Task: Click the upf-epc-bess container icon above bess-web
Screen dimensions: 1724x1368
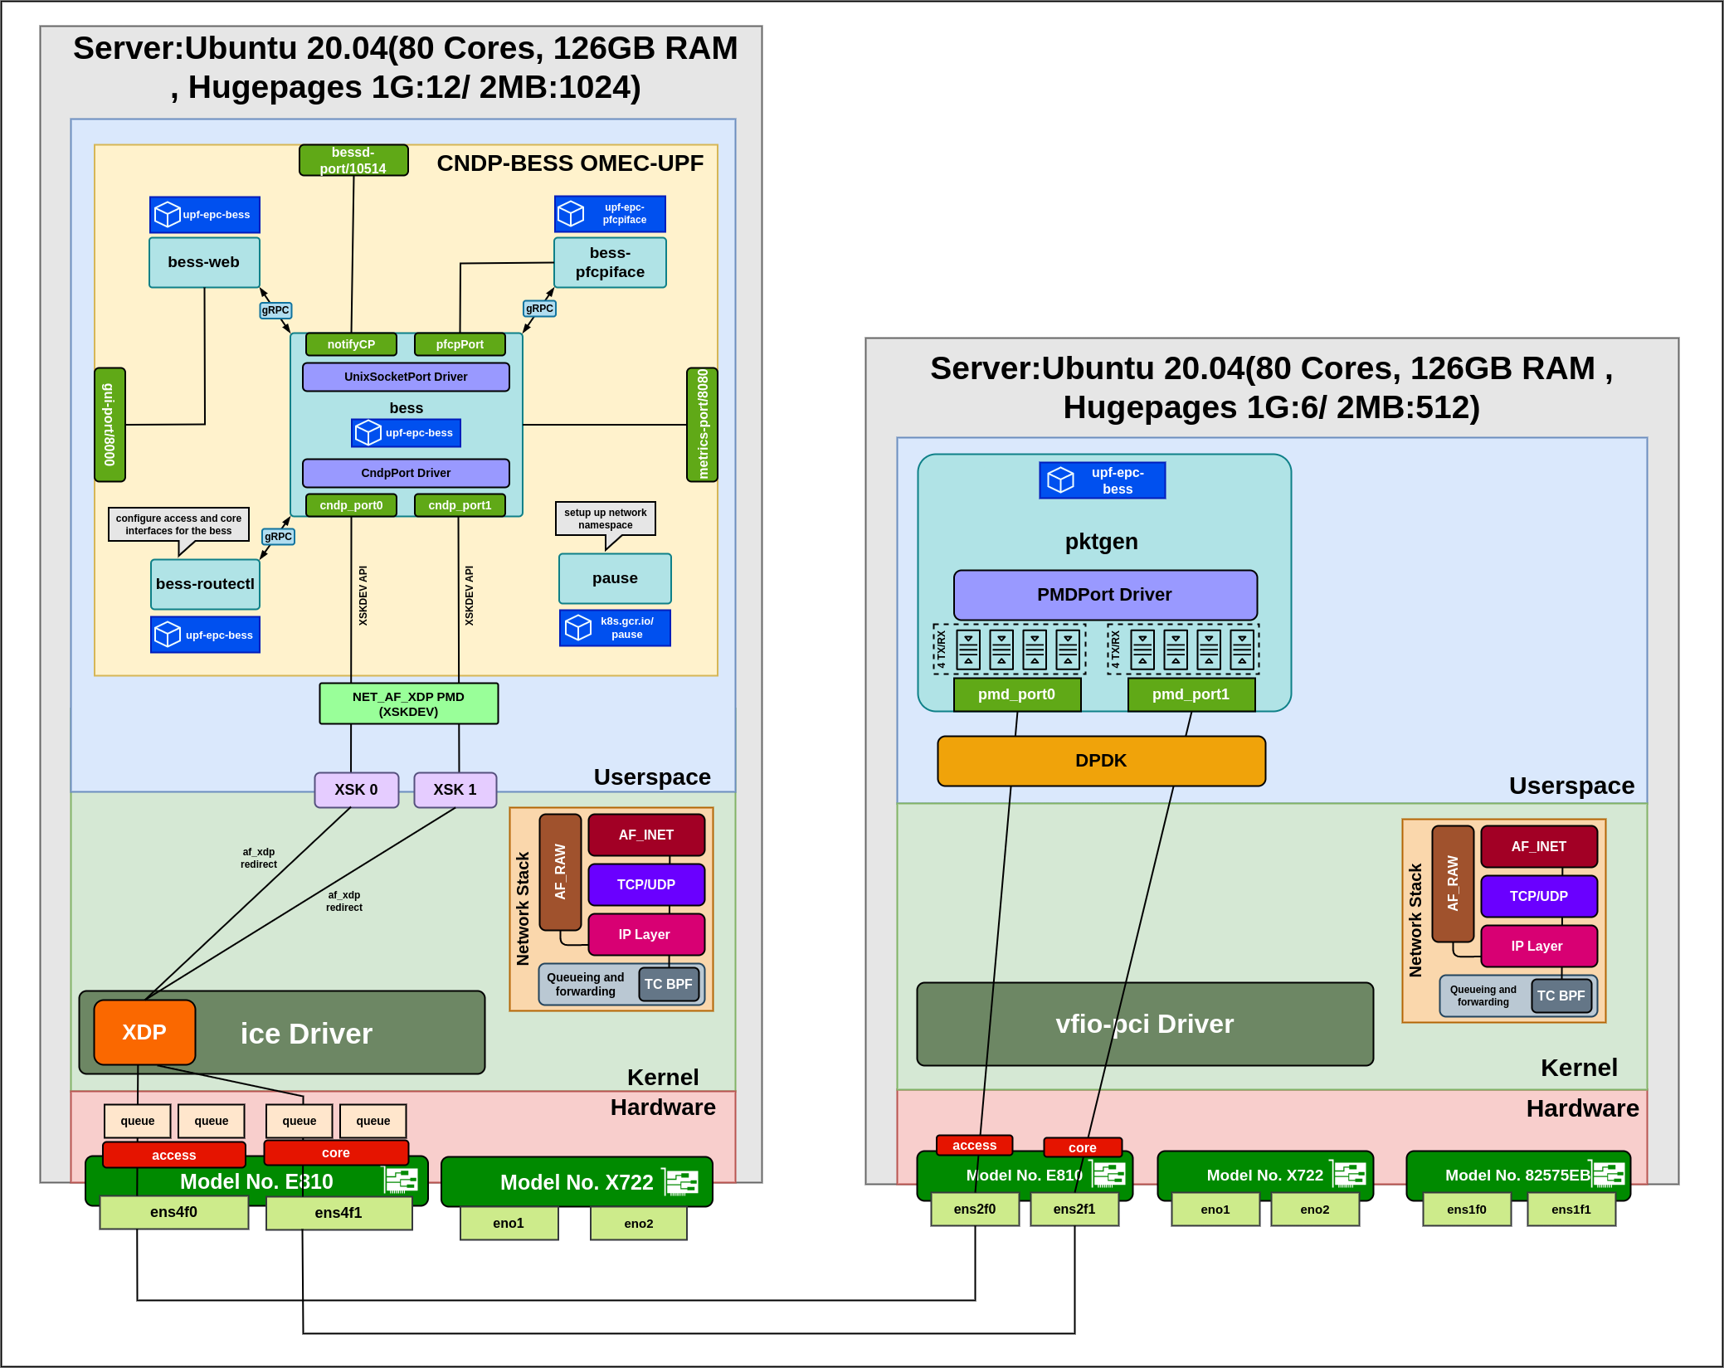Action: pyautogui.click(x=168, y=215)
